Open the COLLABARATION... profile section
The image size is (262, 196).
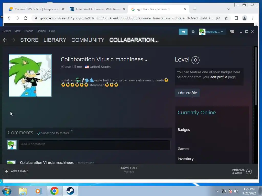134,40
